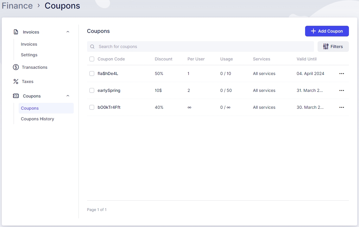The height and width of the screenshot is (227, 359).
Task: Open three-dot menu for earlySpring coupon
Action: tap(342, 90)
